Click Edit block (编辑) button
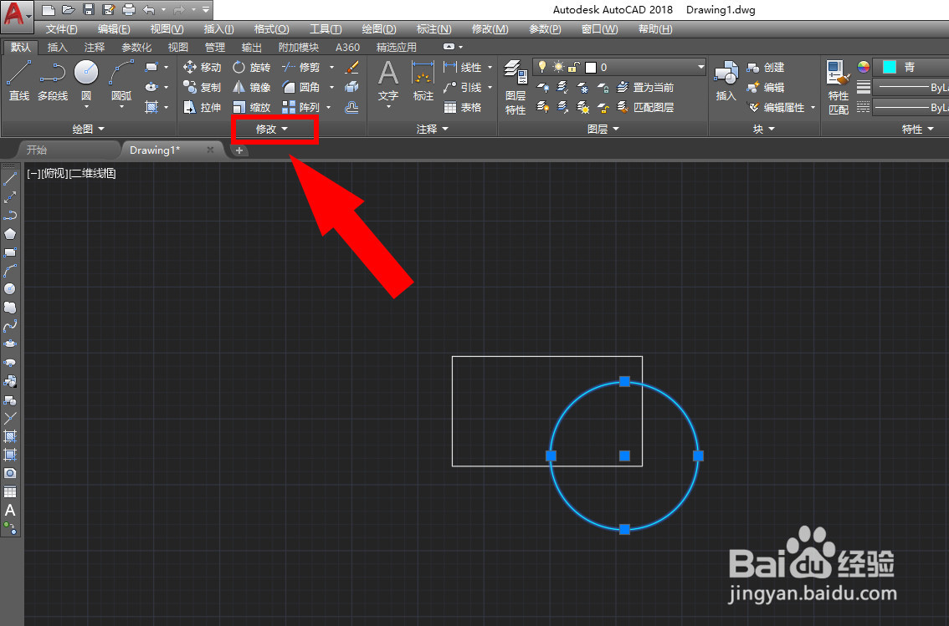 [x=766, y=87]
